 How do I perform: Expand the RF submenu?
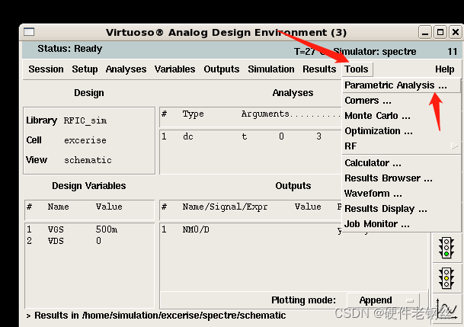(x=401, y=146)
